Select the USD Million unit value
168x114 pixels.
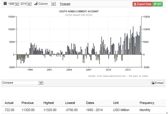point(121,110)
